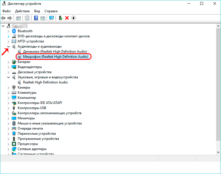Click the Процессоры chip icon
This screenshot has height=174, width=221.
tap(14, 144)
